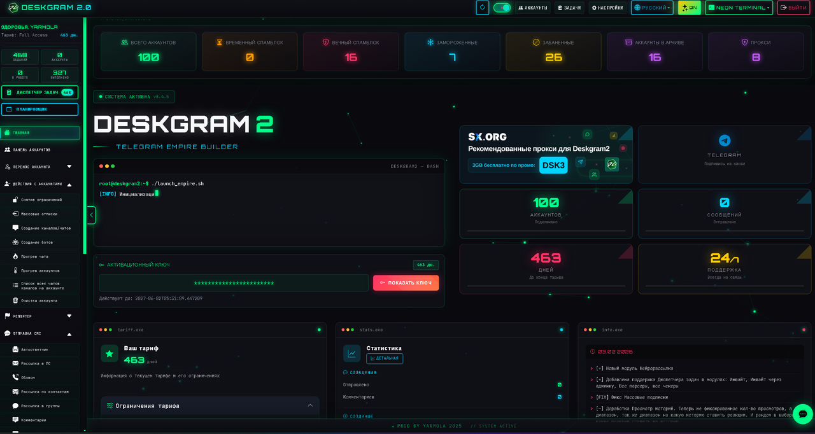The image size is (815, 434).
Task: Click trash icon for Очистка аккаунта
Action: point(16,300)
